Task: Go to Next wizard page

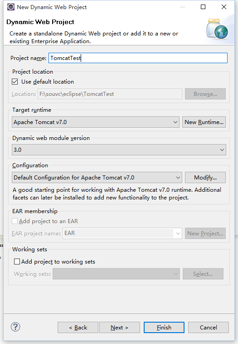Action: coord(120,327)
